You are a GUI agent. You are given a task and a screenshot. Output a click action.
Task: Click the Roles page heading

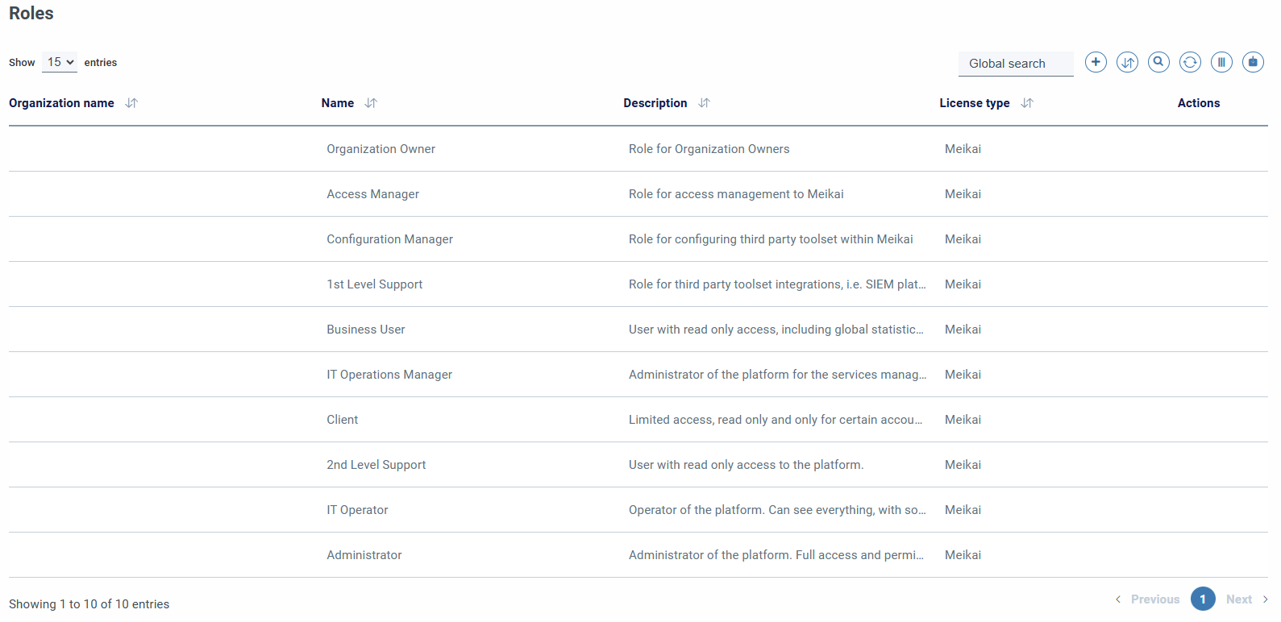click(x=31, y=14)
